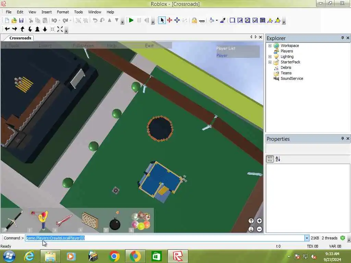This screenshot has width=351, height=263.
Task: Open the Redo history dropdown arrow
Action: click(70, 21)
